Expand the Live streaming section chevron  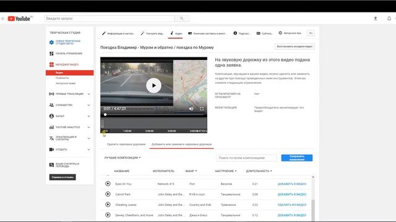[x=88, y=94]
